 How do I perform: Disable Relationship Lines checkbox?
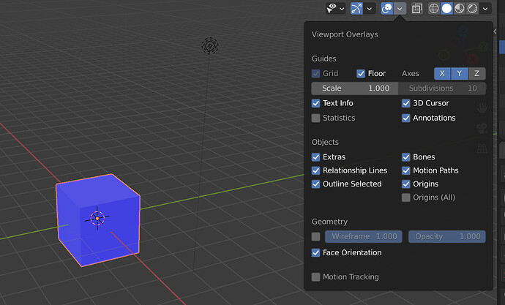[x=315, y=170]
